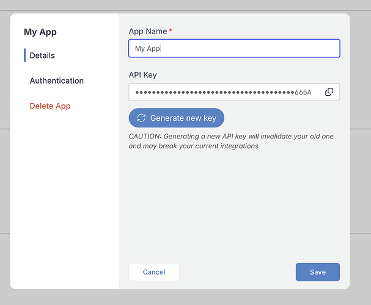Screen dimensions: 371x305
Task: Click the refresh arrows icon on Generate new key
Action: click(x=141, y=118)
